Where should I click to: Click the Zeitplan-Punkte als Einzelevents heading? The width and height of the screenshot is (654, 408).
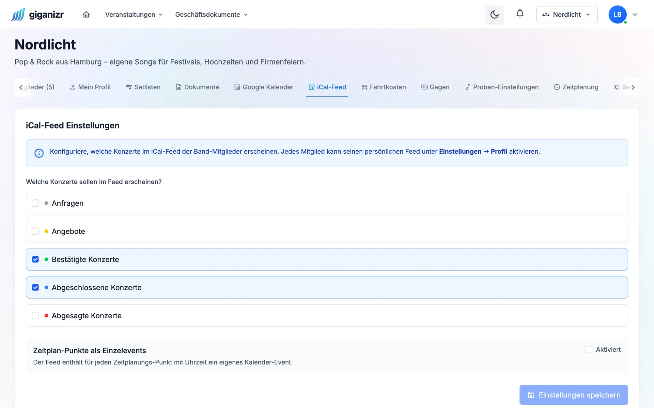coord(90,351)
